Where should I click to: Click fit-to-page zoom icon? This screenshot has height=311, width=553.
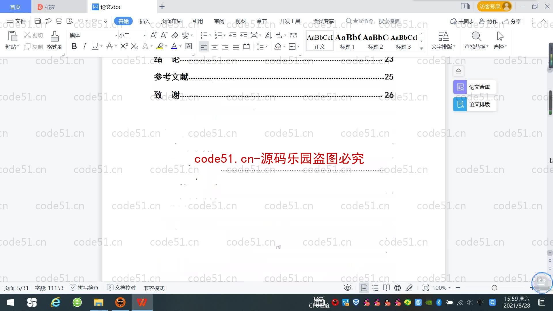point(425,288)
